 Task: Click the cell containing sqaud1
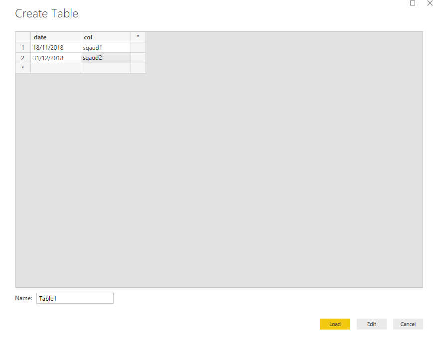106,47
